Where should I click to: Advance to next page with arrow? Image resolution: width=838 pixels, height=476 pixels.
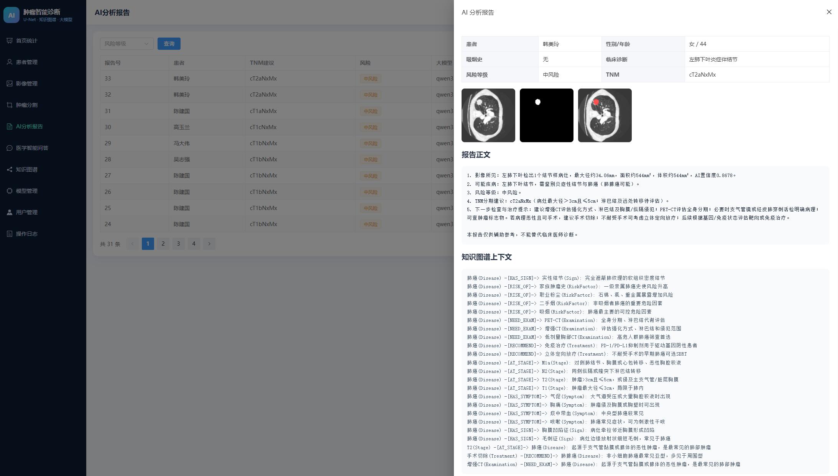point(209,244)
